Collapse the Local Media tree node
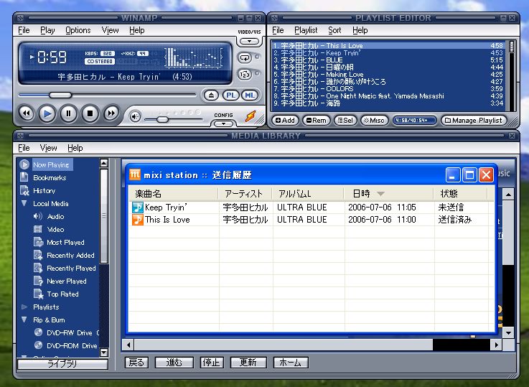This screenshot has height=387, width=529. tap(24, 203)
